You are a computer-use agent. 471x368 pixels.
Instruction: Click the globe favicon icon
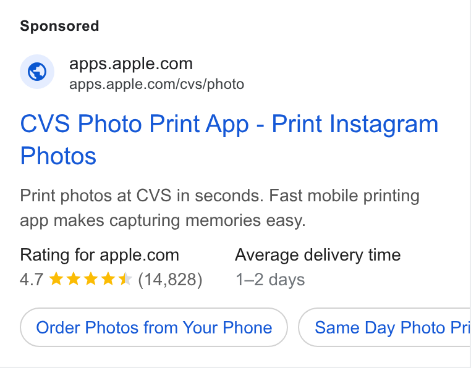click(37, 72)
